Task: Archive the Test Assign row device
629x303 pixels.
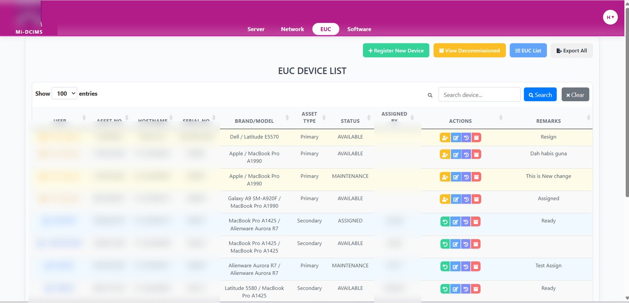Action: [x=477, y=267]
